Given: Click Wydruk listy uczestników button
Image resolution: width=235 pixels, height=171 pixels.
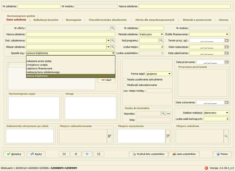Looking at the screenshot, I should (149, 154).
